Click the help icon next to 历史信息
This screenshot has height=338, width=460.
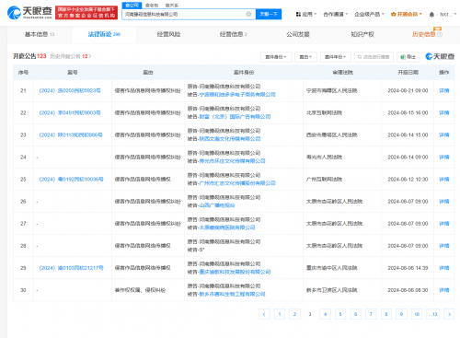[x=440, y=34]
